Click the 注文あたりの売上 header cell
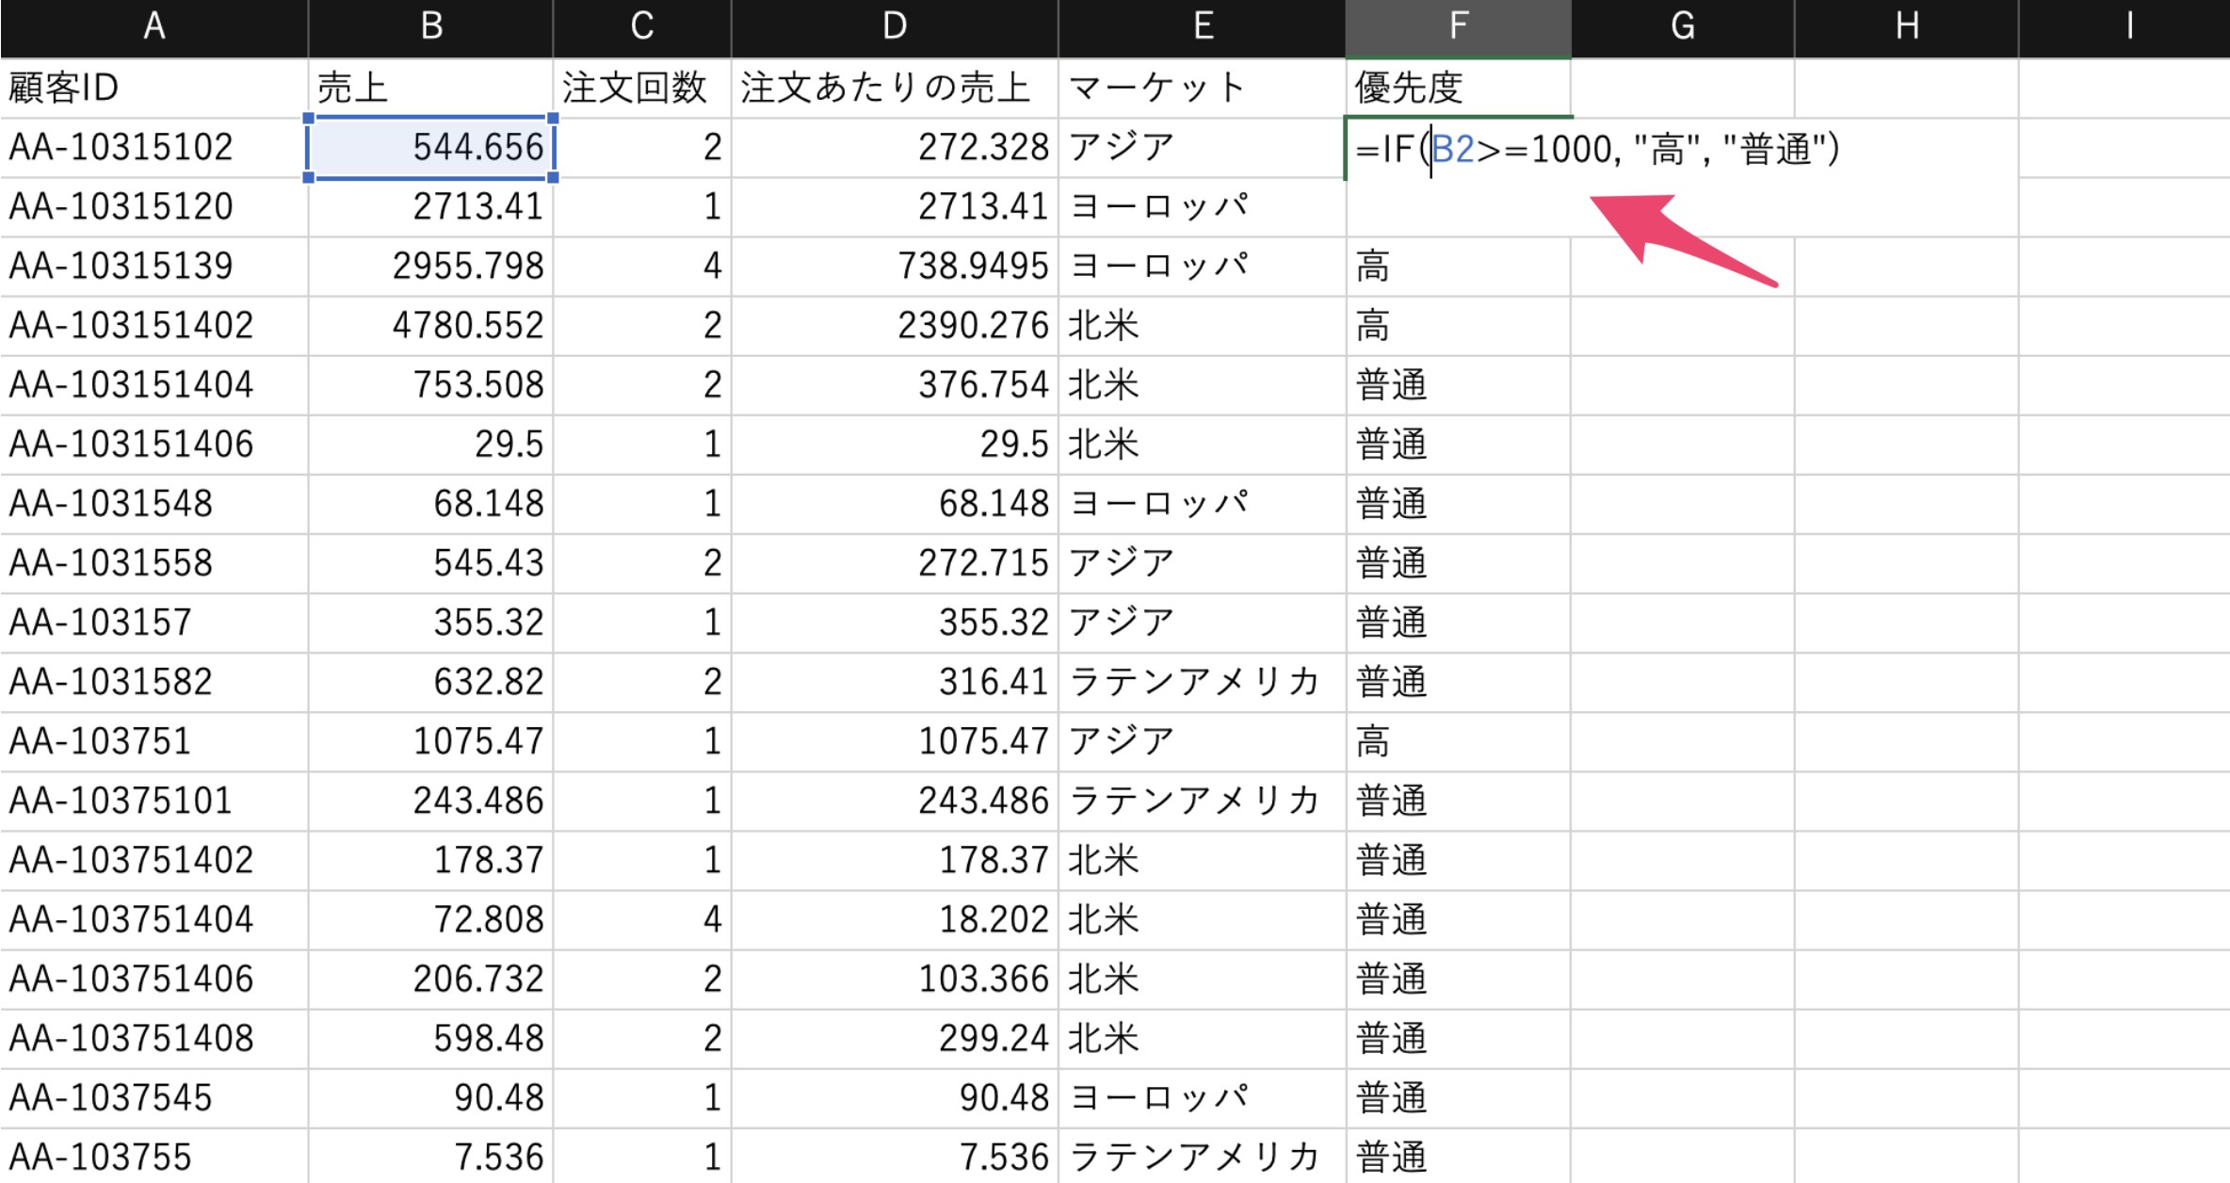2230x1183 pixels. pos(895,89)
